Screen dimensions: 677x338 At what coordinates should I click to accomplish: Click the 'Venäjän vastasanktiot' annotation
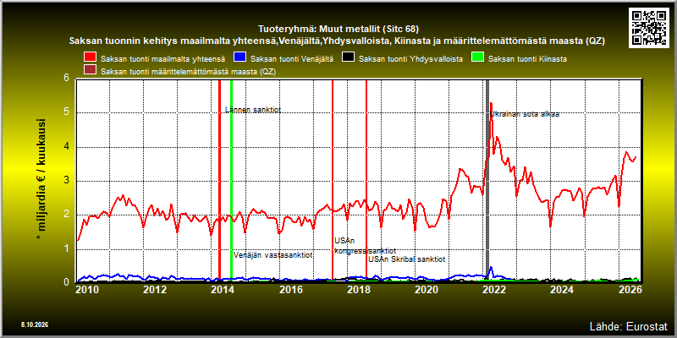272,255
